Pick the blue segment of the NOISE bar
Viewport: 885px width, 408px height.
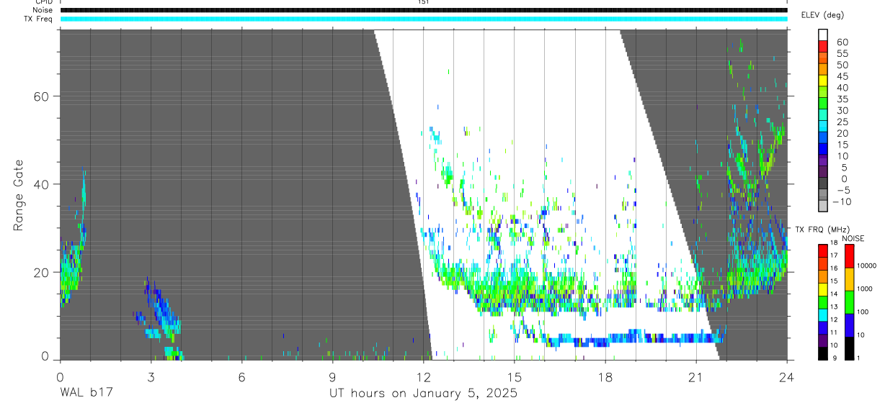pyautogui.click(x=850, y=325)
